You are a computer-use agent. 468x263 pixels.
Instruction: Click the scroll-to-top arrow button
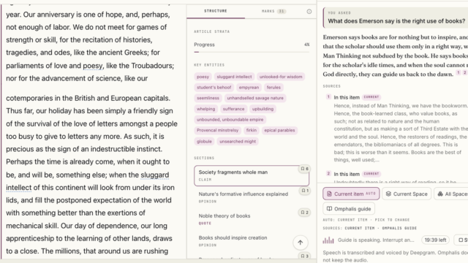coord(301,243)
